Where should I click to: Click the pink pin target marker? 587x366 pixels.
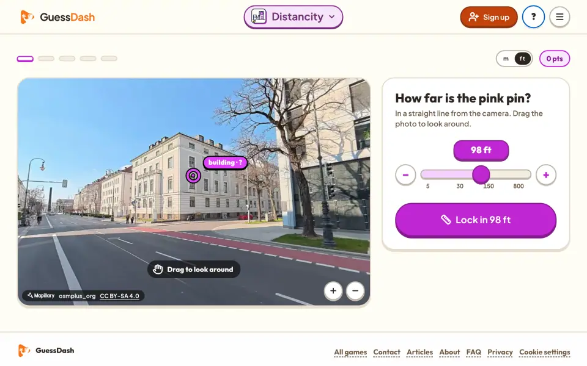193,176
